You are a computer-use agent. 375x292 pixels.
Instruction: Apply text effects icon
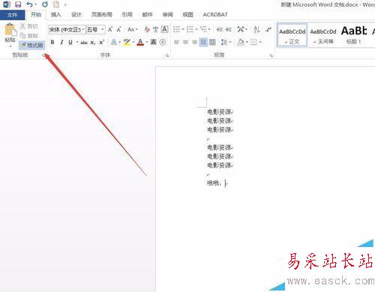(113, 42)
